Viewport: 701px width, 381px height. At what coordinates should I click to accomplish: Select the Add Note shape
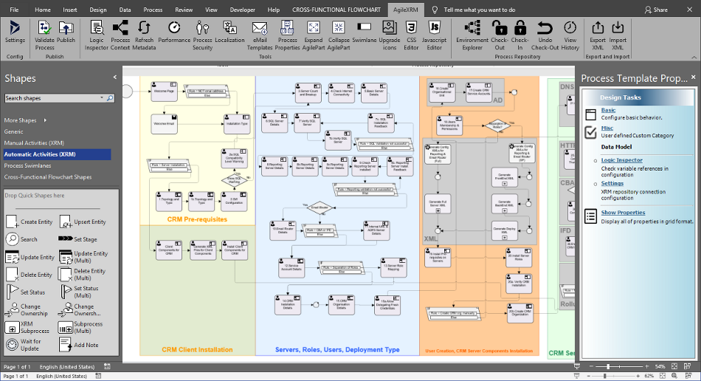click(x=79, y=345)
